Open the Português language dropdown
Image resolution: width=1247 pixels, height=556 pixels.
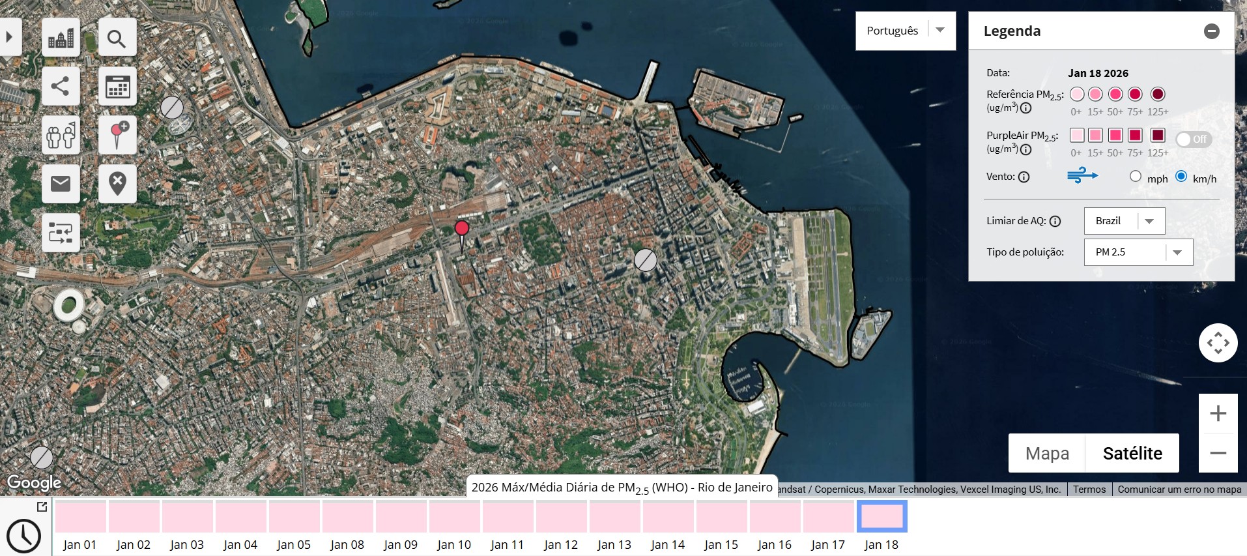coord(906,31)
